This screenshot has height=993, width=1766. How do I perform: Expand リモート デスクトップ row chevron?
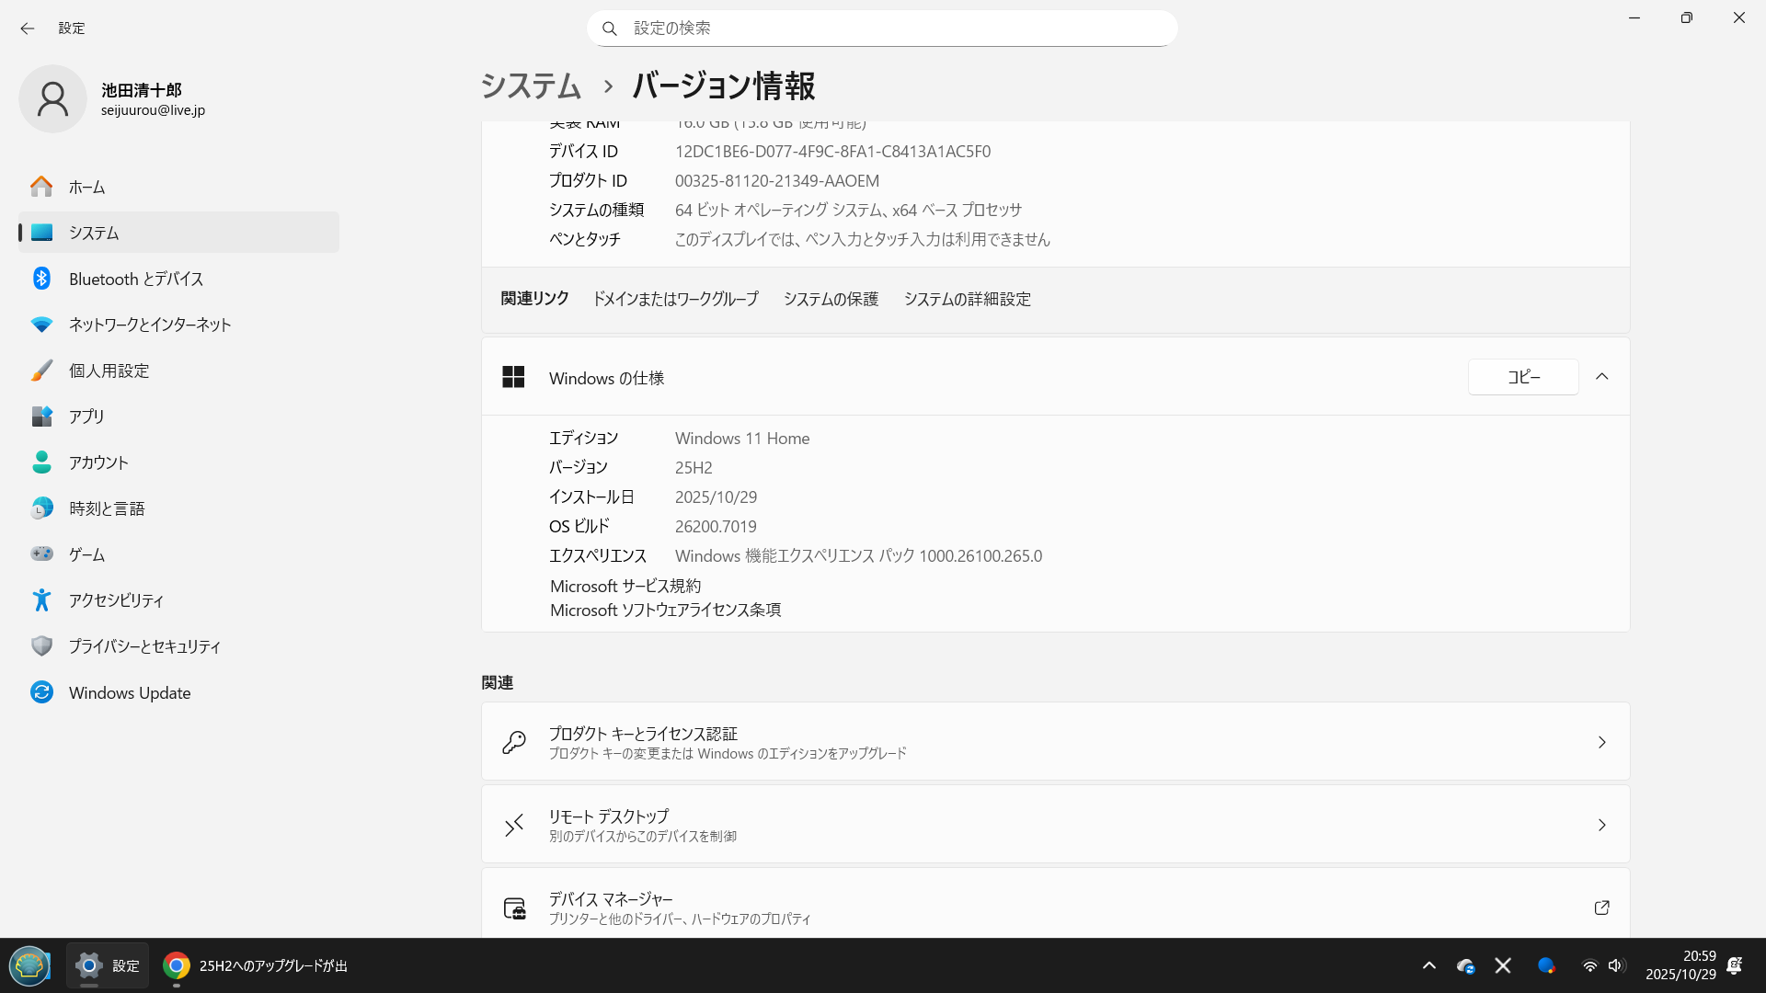tap(1602, 825)
